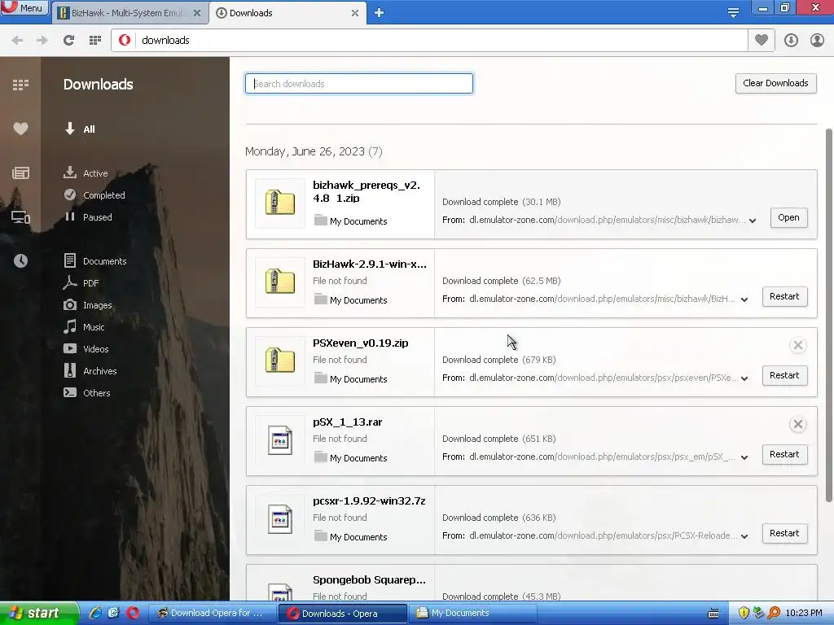Viewport: 834px width, 625px height.
Task: Click the security shield tray icon
Action: pos(744,613)
